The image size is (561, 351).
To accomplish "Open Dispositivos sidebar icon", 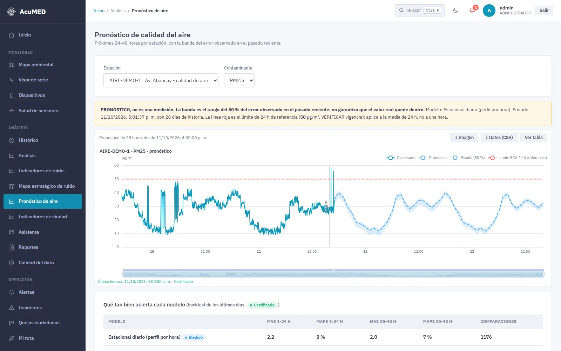I will (x=12, y=95).
